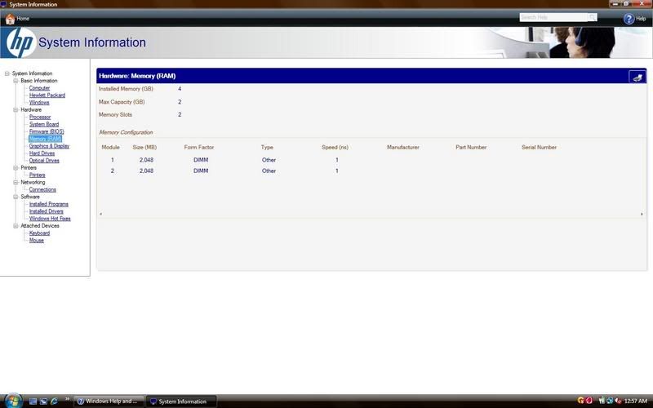
Task: Switch to Windows Help taskbar button
Action: point(109,401)
